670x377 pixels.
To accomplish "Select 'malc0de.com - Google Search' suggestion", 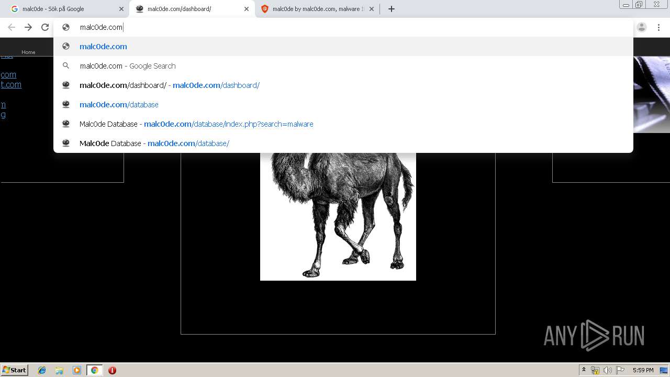I will (343, 65).
